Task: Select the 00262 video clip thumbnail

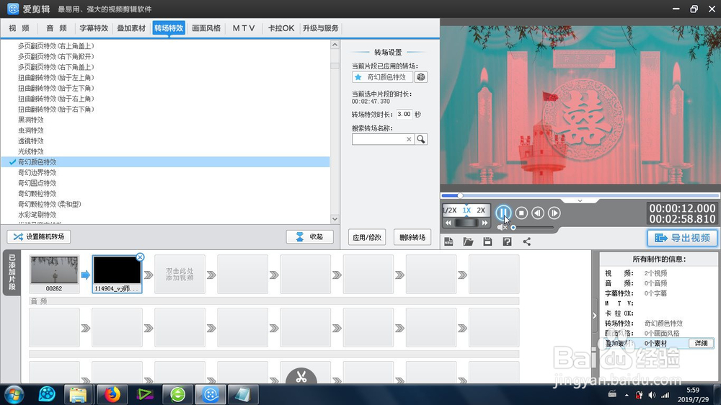Action: [x=54, y=275]
